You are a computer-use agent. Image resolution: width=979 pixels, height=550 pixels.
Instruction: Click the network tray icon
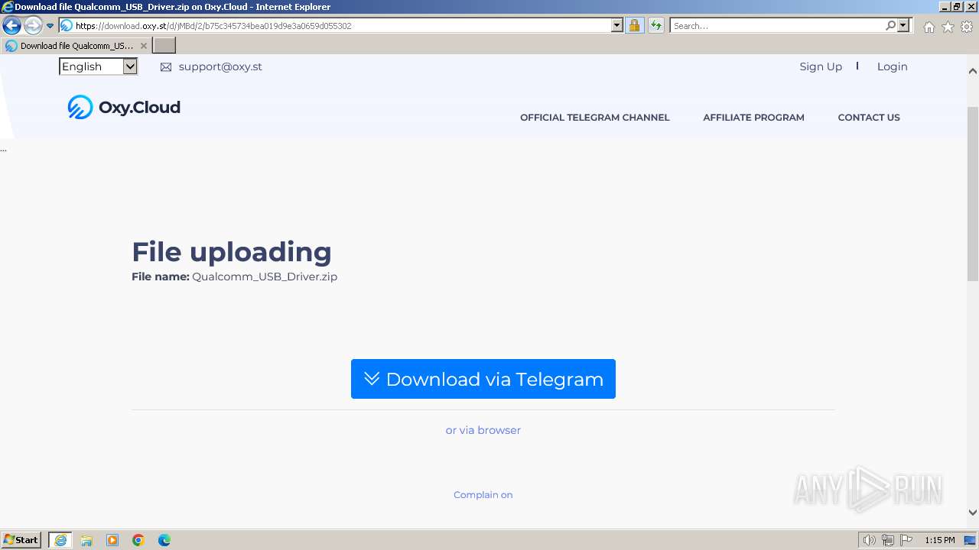888,540
